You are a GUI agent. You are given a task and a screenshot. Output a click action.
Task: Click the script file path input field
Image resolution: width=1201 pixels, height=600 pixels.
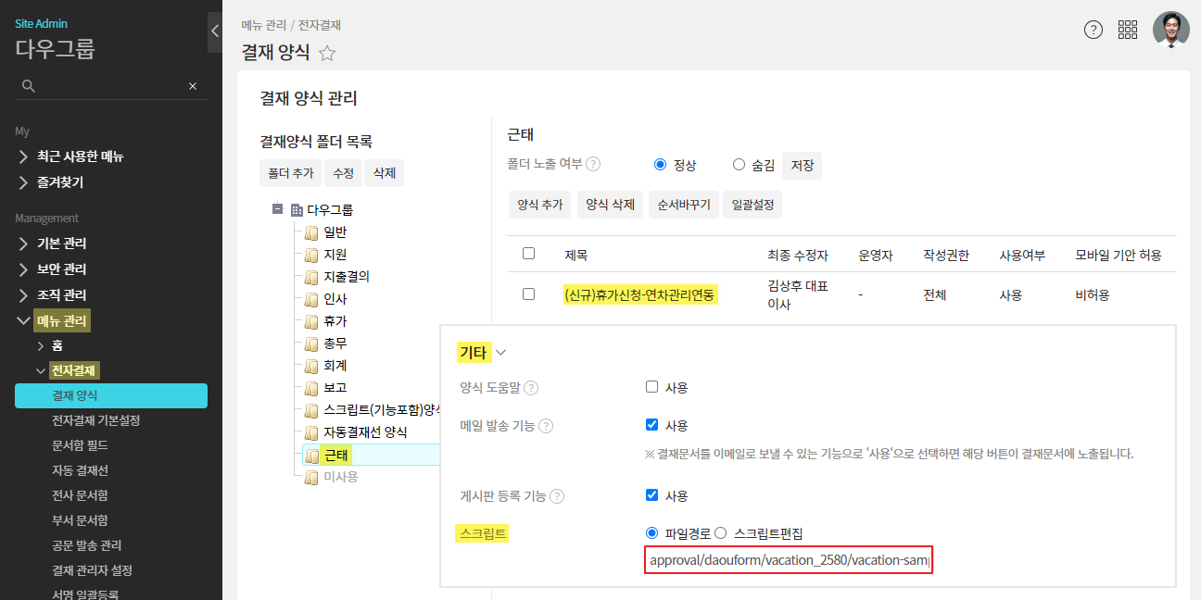pos(788,560)
